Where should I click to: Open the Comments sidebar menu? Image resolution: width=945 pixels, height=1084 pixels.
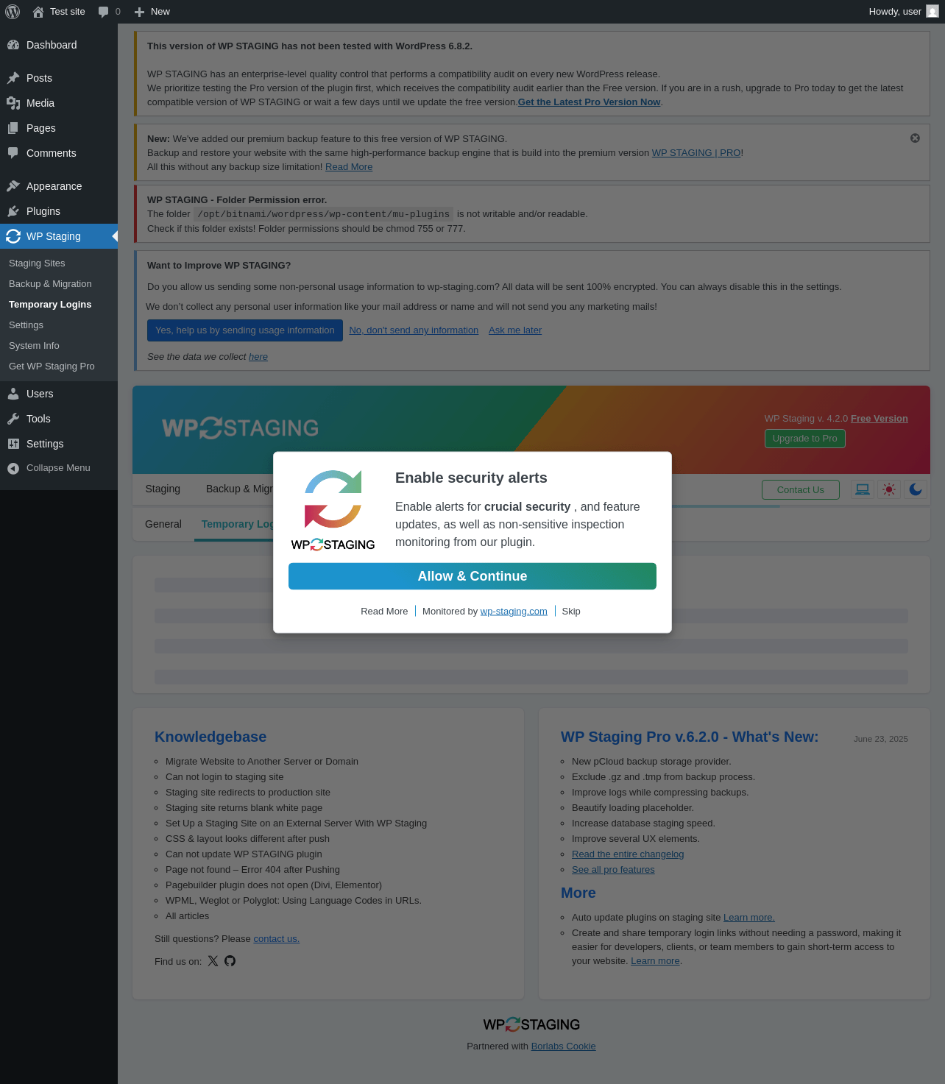(x=59, y=153)
